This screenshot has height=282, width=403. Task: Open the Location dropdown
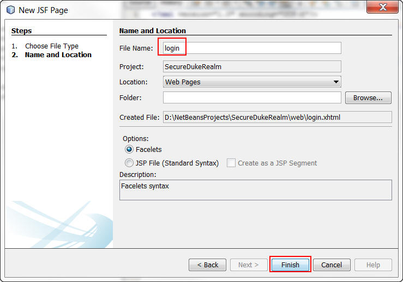point(252,82)
